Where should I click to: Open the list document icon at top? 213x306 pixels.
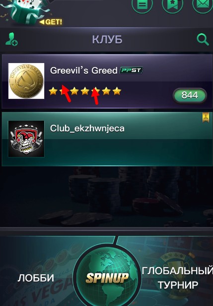(143, 5)
